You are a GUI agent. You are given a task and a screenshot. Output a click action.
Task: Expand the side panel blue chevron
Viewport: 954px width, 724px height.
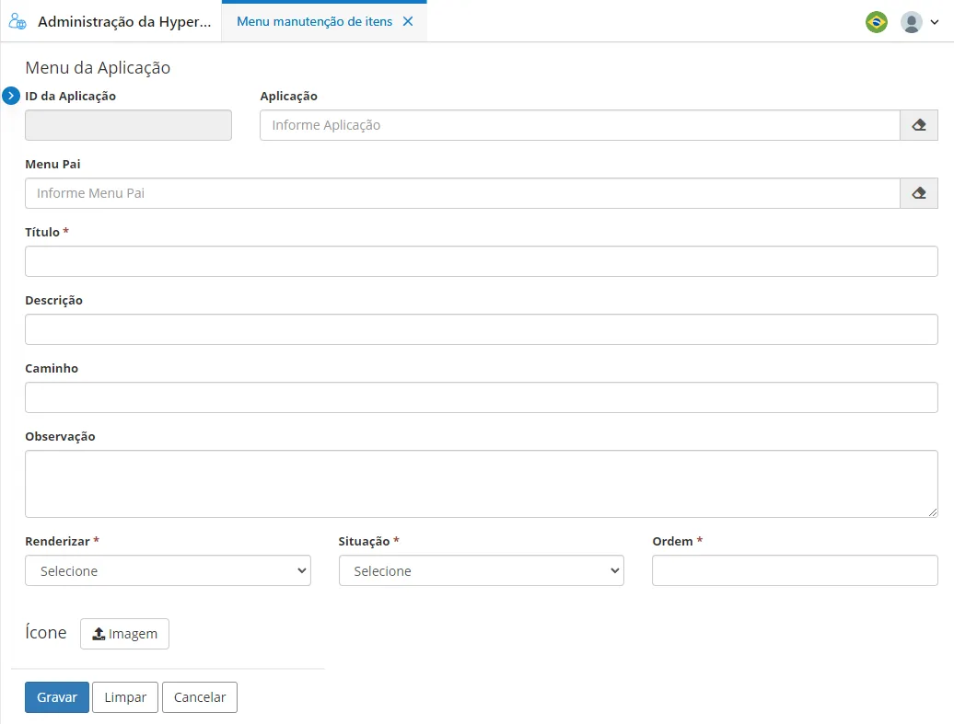11,96
